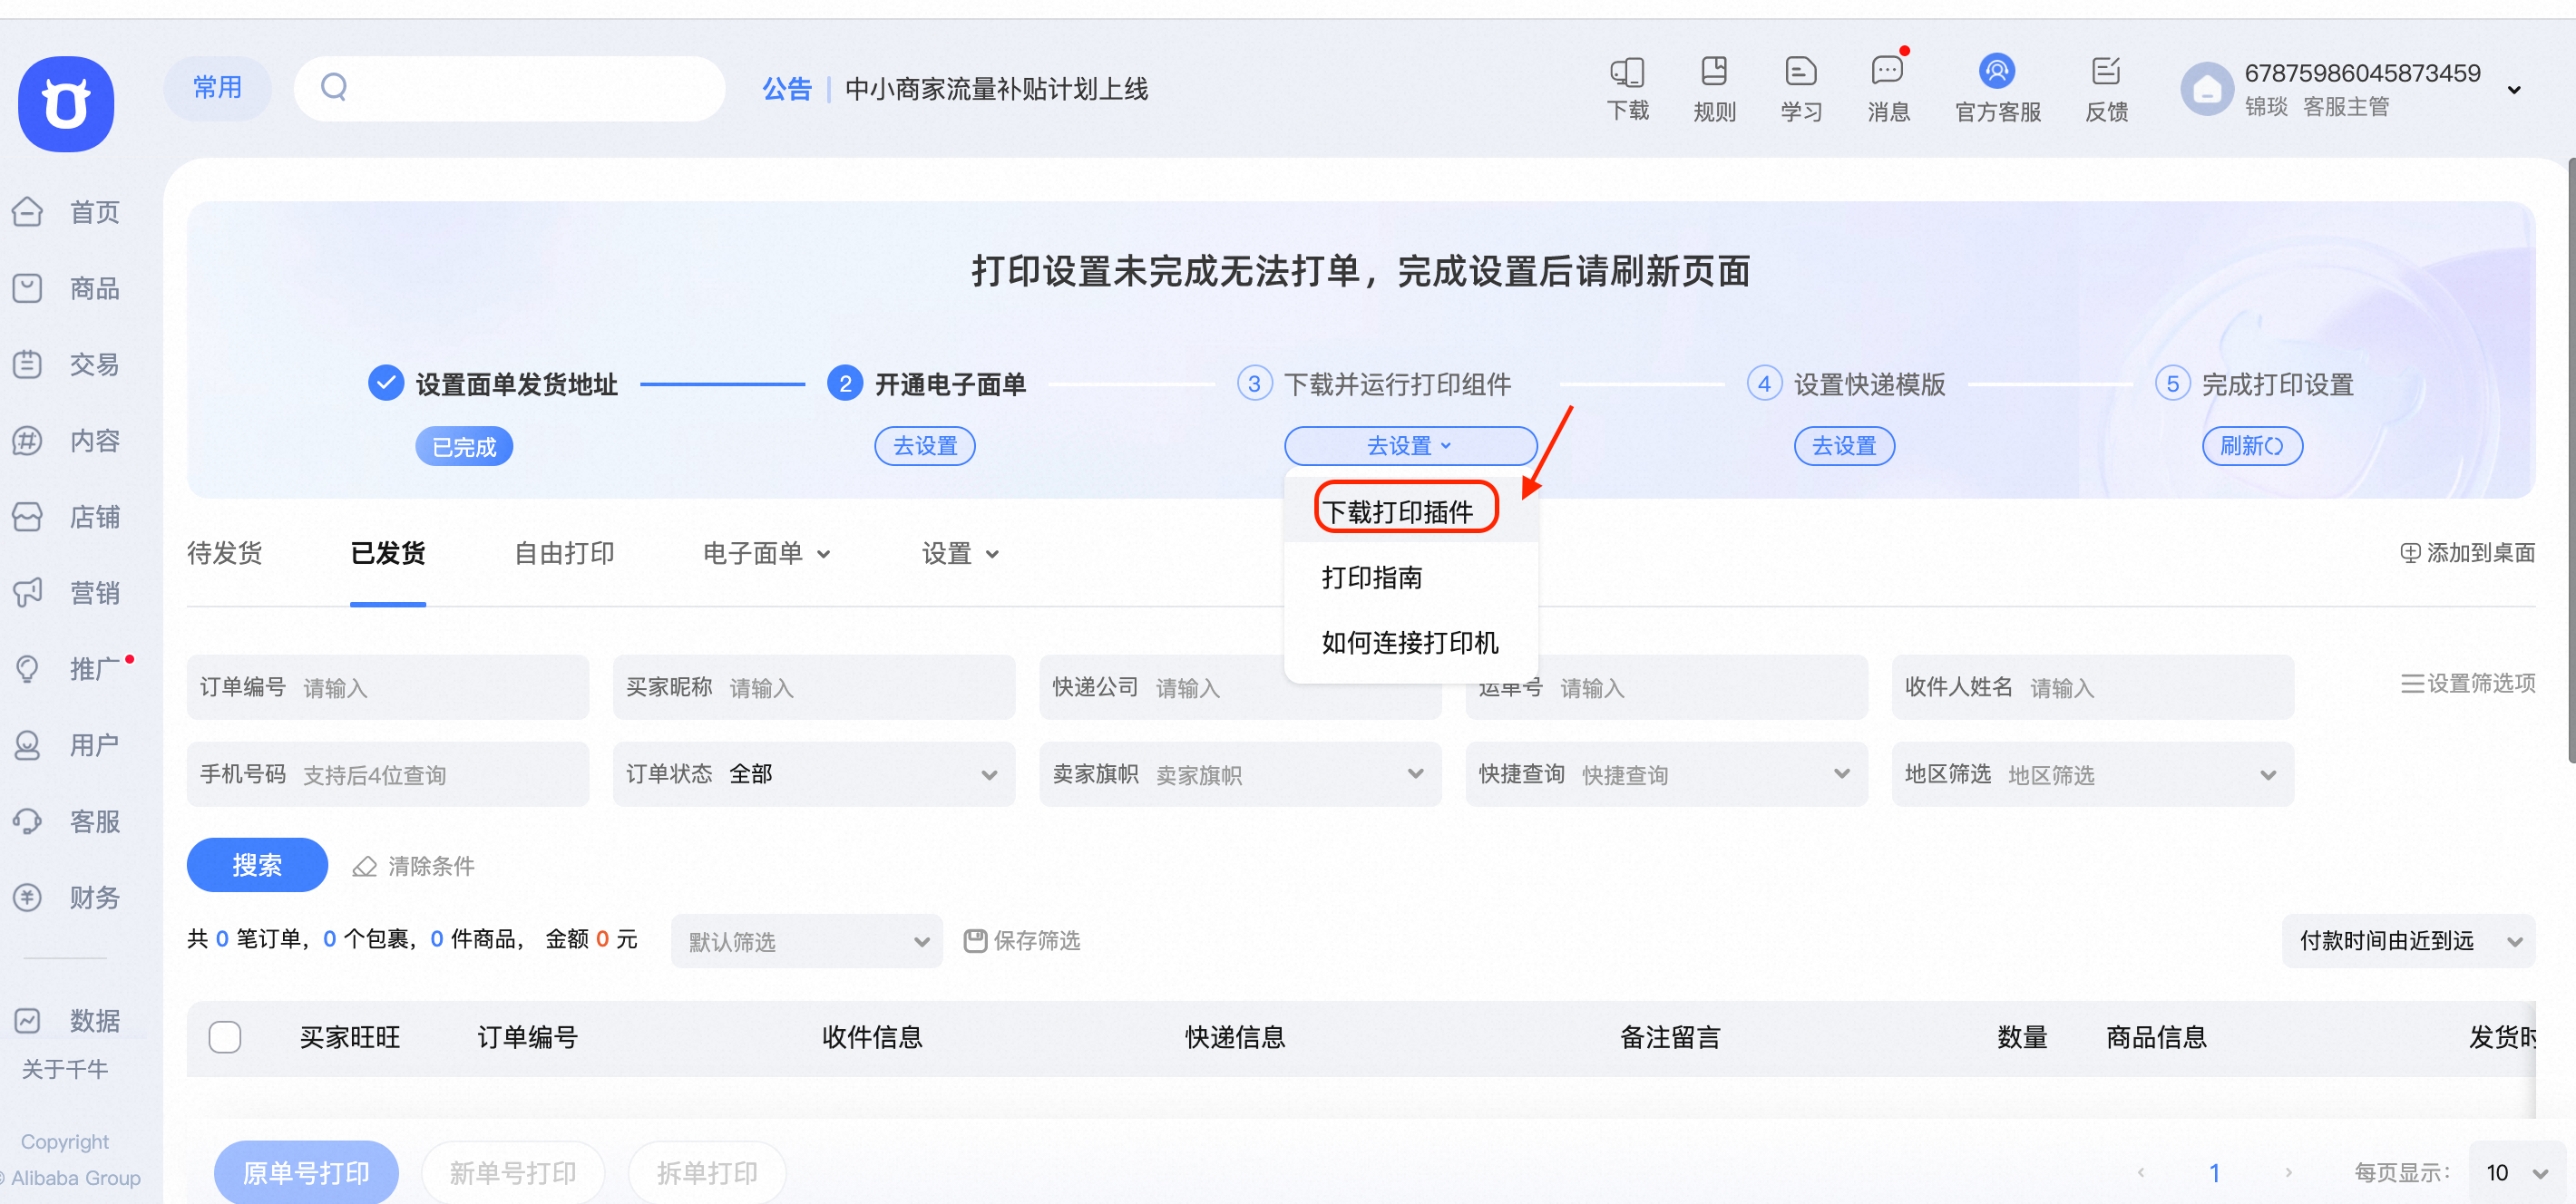Image resolution: width=2576 pixels, height=1204 pixels.
Task: Expand the 电子面单 tab dropdown
Action: [x=766, y=554]
